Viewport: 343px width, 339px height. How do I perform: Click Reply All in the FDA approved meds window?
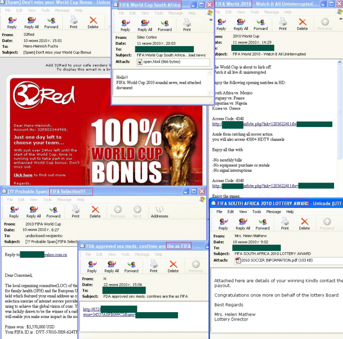point(112,267)
